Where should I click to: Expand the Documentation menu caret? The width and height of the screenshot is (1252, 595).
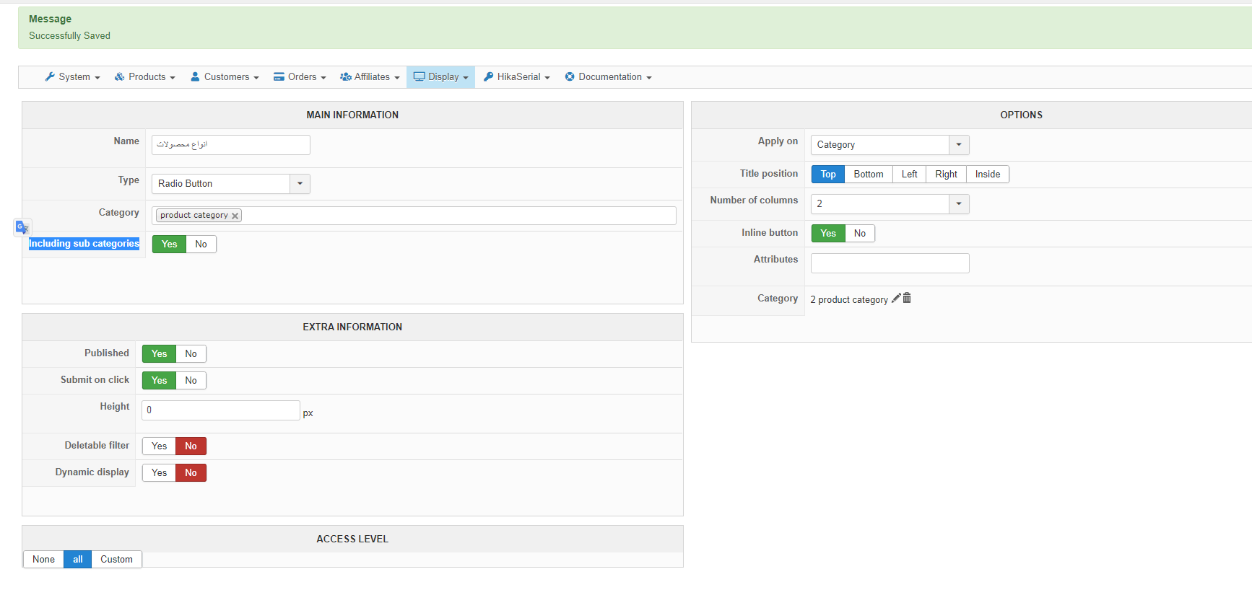[x=649, y=77]
